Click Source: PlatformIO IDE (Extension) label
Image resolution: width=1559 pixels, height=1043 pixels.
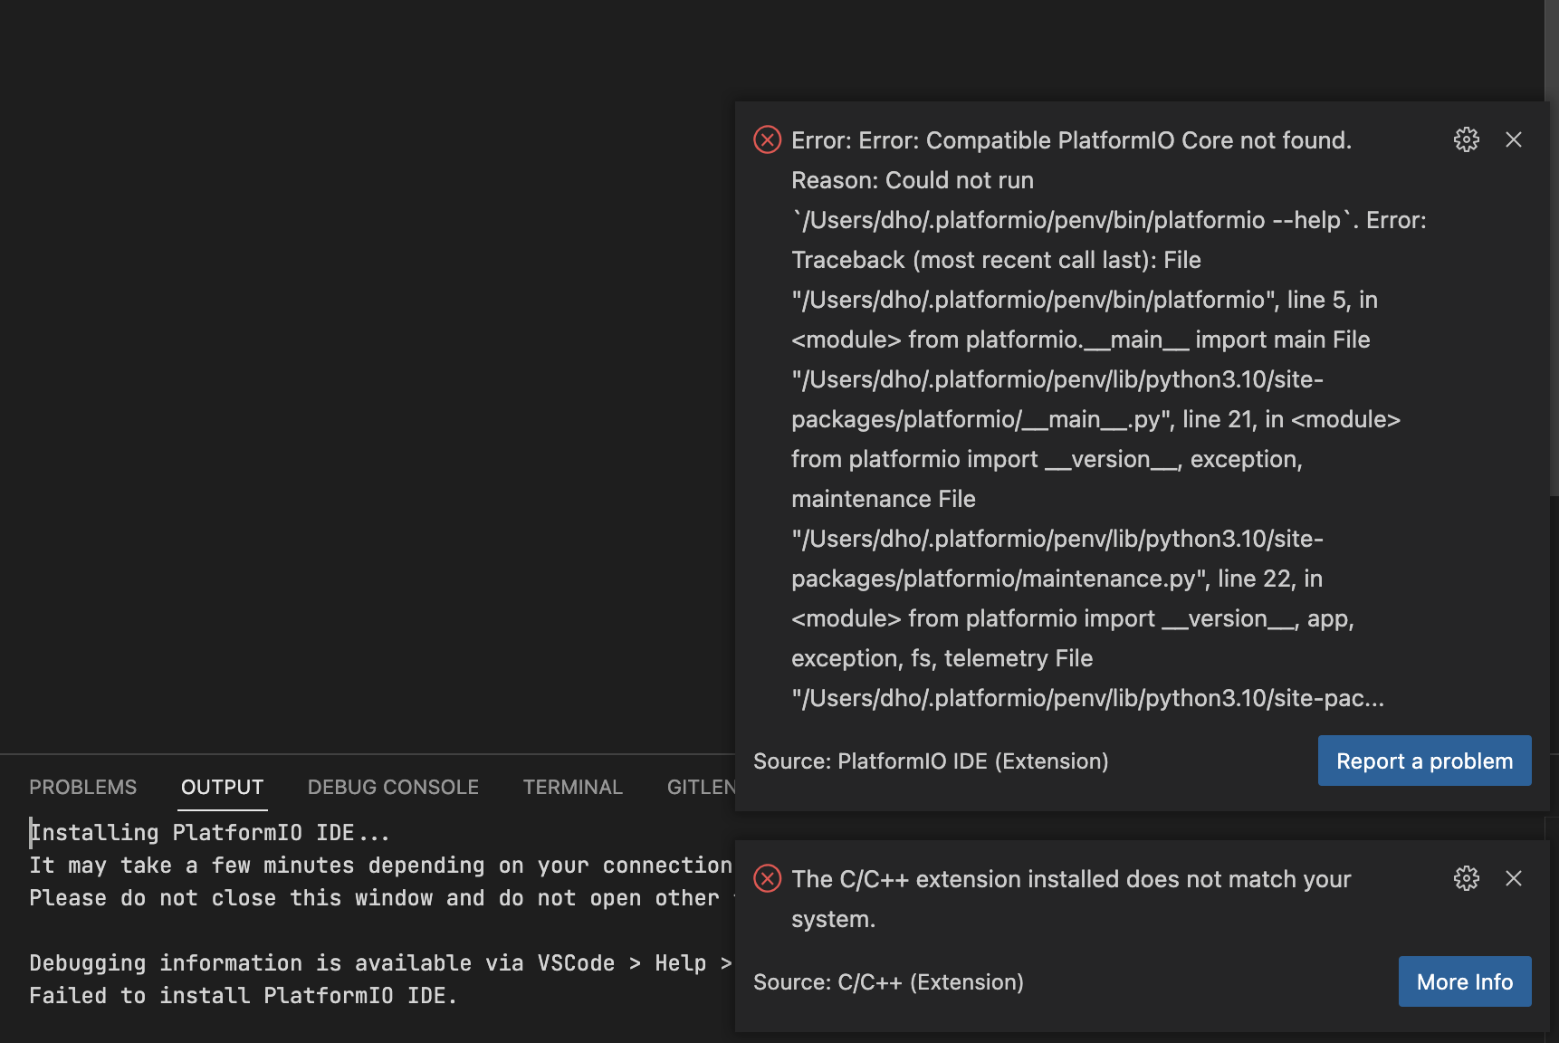pos(930,761)
